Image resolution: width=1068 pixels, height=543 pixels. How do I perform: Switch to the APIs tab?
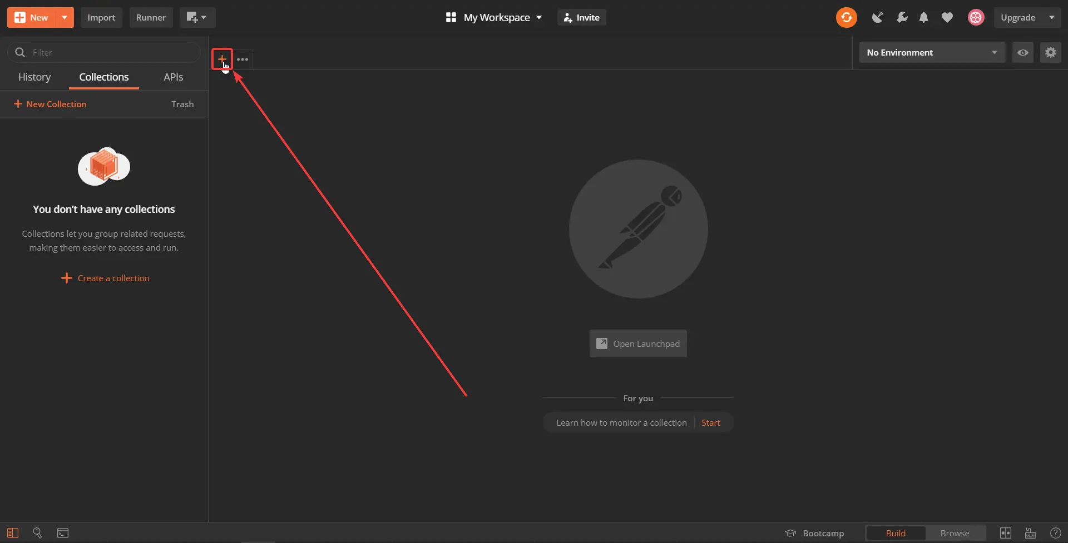pyautogui.click(x=173, y=77)
